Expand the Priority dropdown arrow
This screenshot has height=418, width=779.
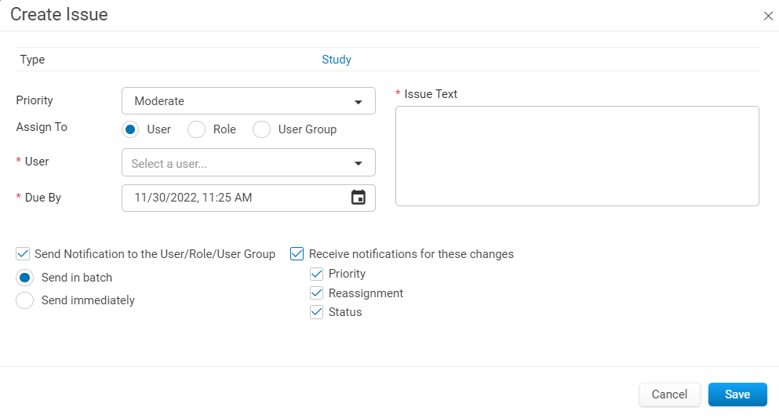(359, 102)
